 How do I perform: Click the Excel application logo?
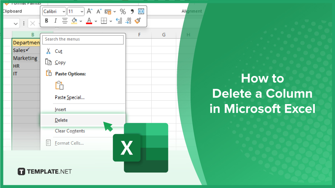(141, 147)
